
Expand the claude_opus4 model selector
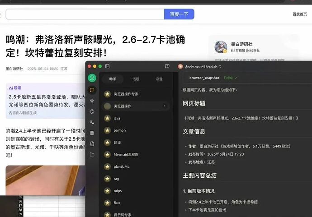click(x=199, y=66)
